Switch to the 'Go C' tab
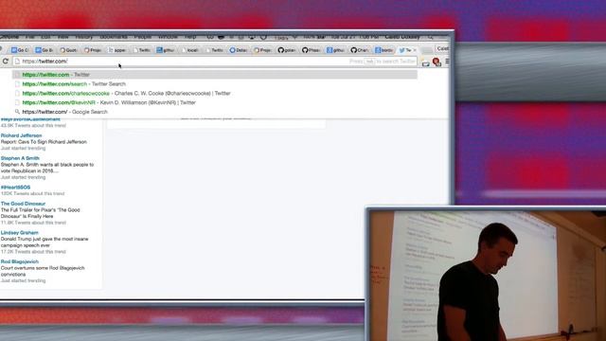 pos(20,50)
